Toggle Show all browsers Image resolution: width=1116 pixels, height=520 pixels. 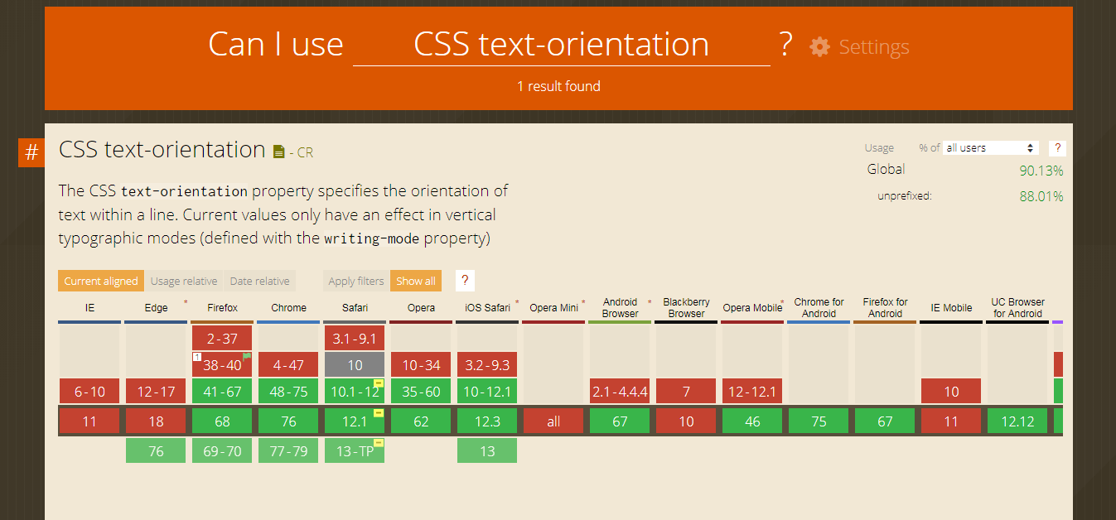tap(416, 281)
